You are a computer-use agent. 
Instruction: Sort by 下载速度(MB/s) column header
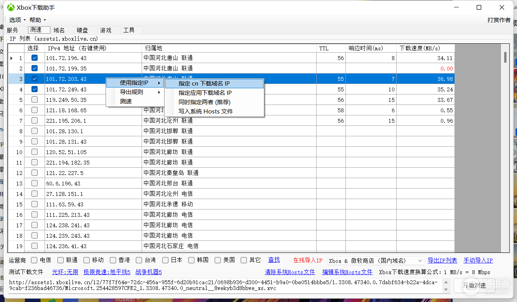425,48
